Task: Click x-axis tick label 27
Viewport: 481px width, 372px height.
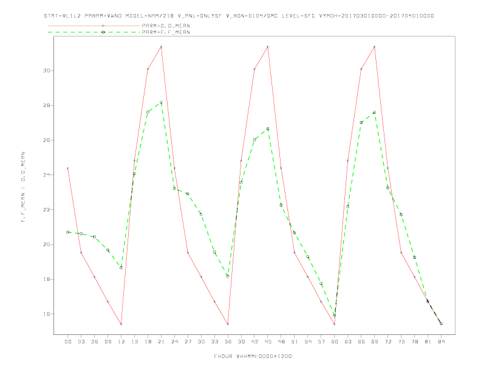Action: click(188, 342)
